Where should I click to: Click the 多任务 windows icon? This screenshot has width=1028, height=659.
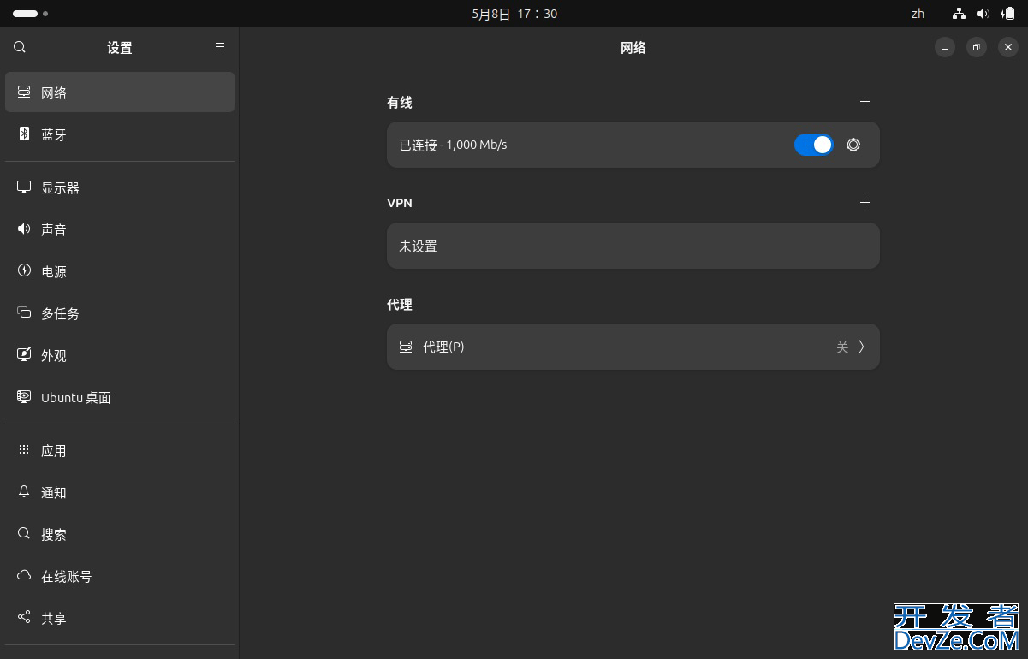tap(24, 312)
